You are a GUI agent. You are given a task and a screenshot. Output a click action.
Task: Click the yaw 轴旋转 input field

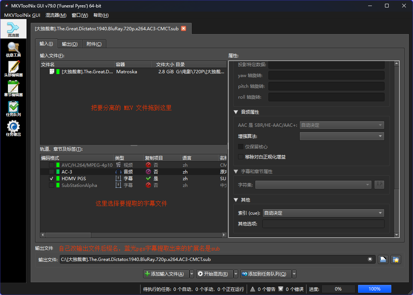click(326, 76)
